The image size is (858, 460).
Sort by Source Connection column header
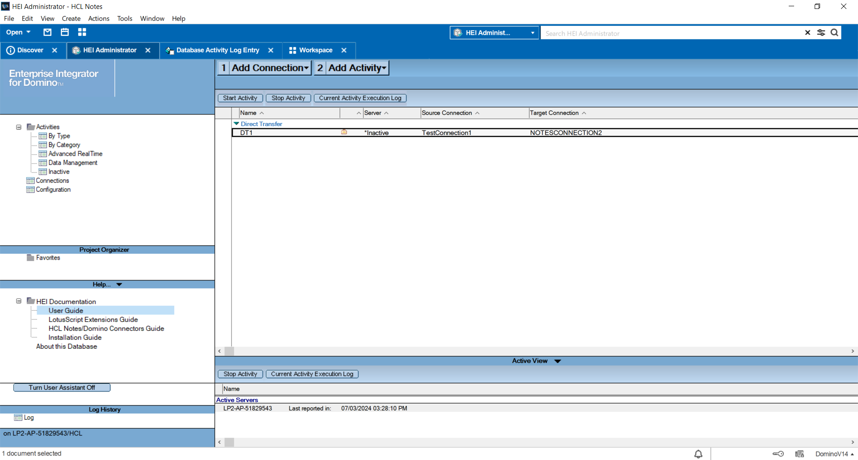[x=474, y=113]
